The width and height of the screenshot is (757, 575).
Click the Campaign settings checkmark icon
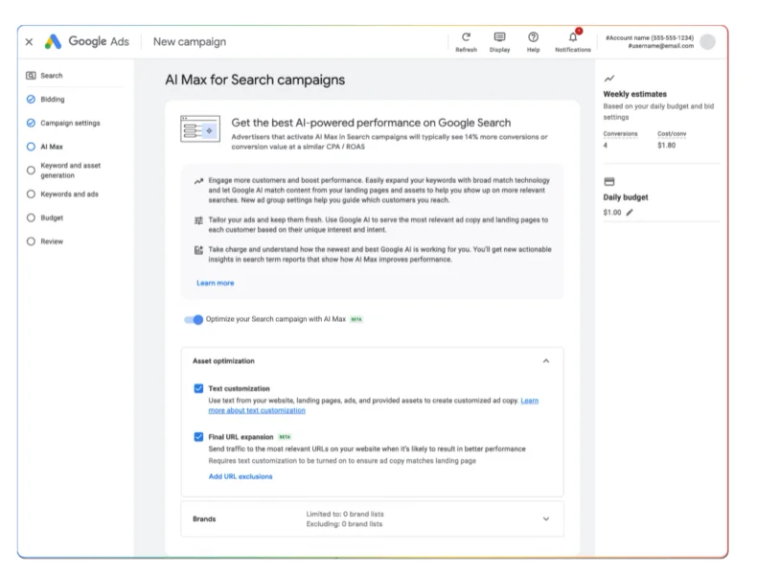tap(31, 123)
